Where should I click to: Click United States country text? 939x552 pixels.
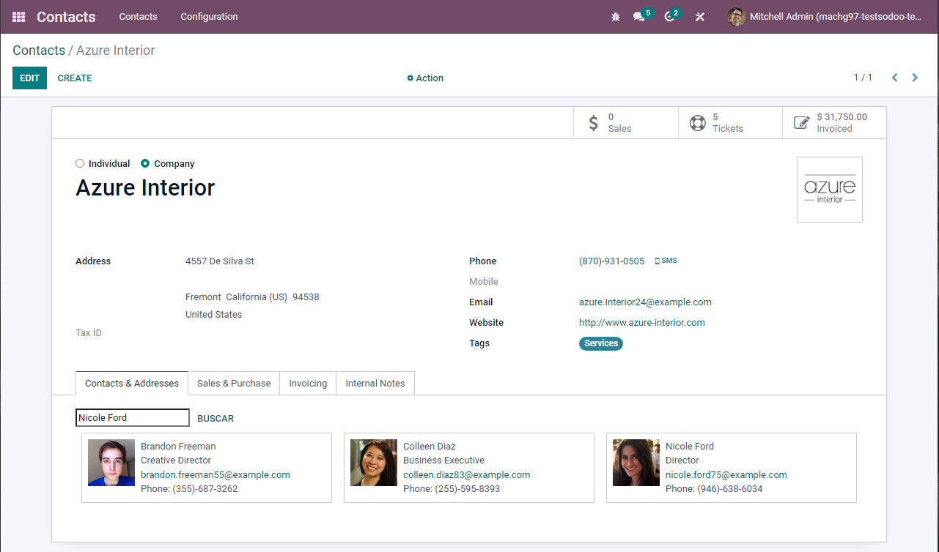coord(213,315)
